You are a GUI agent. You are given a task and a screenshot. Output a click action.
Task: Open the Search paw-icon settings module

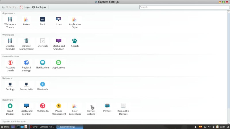pos(75,43)
